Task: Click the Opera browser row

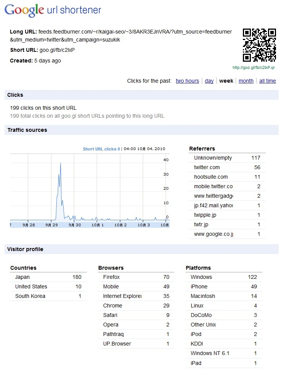Action: point(136,325)
